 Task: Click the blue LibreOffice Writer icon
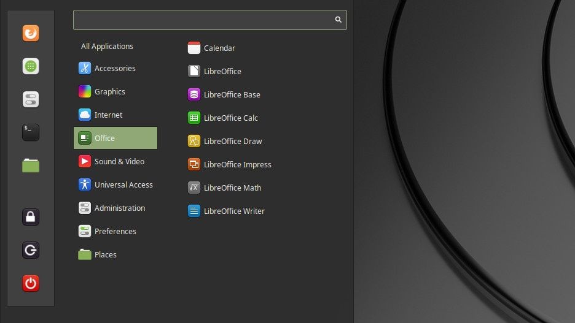click(194, 211)
